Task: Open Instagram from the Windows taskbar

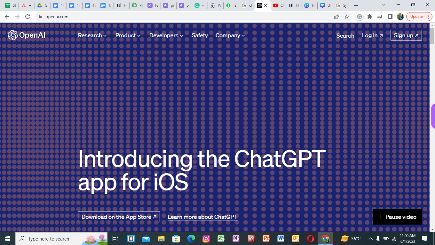Action: [x=206, y=239]
